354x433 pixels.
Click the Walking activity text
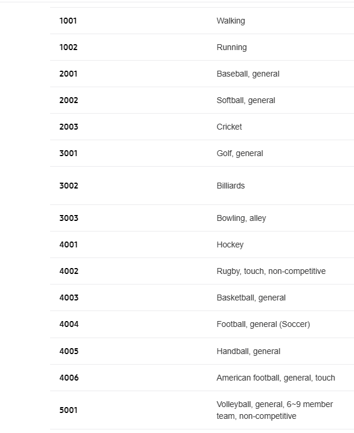tap(230, 21)
